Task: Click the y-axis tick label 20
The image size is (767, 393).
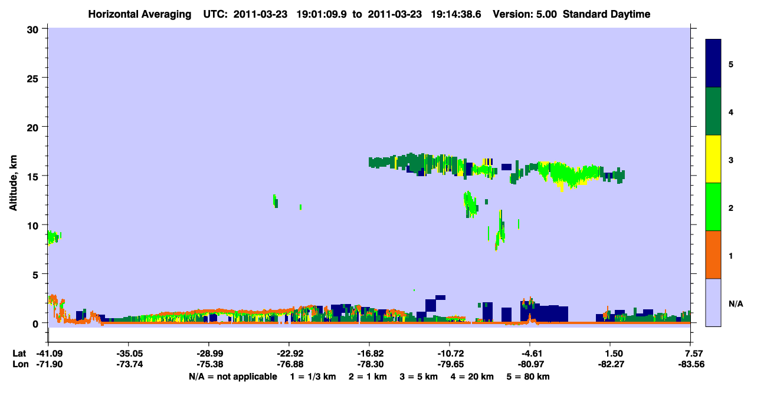Action: tap(34, 127)
